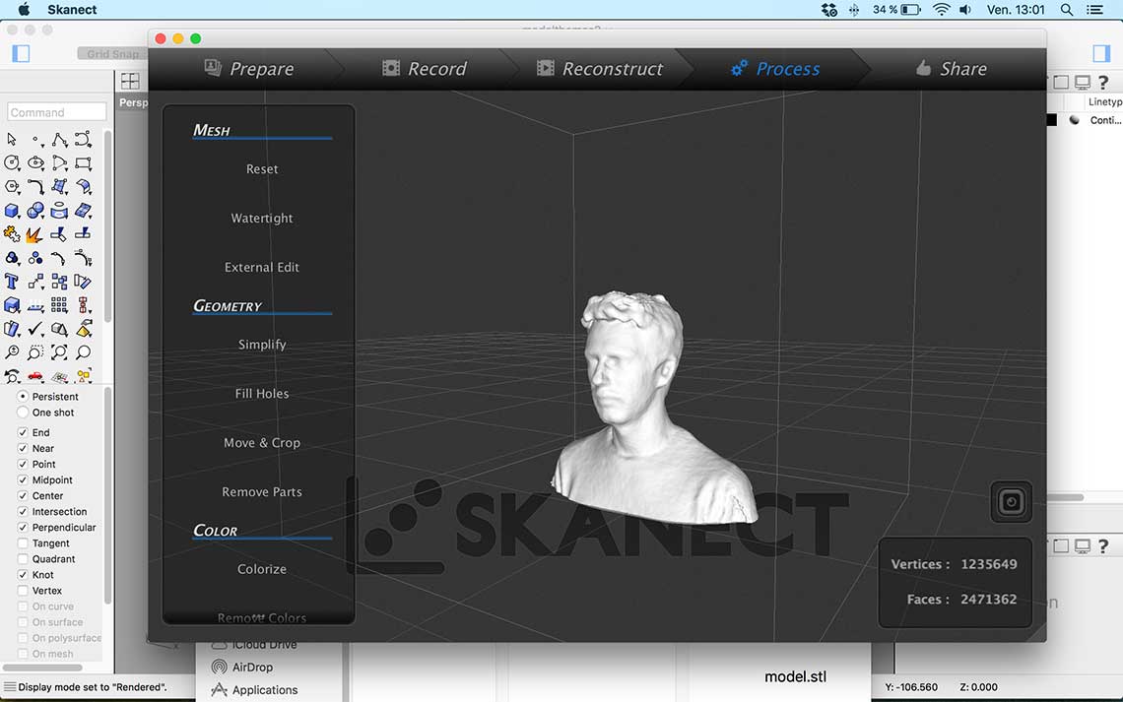Open the Conti... linetype dropdown
The width and height of the screenshot is (1123, 702).
pyautogui.click(x=1105, y=120)
